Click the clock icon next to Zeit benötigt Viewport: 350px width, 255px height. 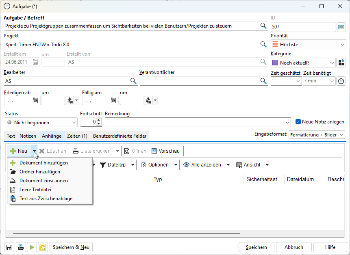coord(341,81)
